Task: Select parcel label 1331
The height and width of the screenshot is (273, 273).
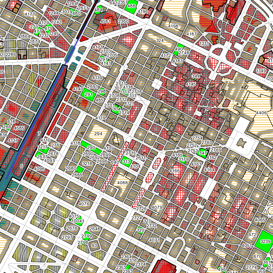Action: [x=204, y=43]
